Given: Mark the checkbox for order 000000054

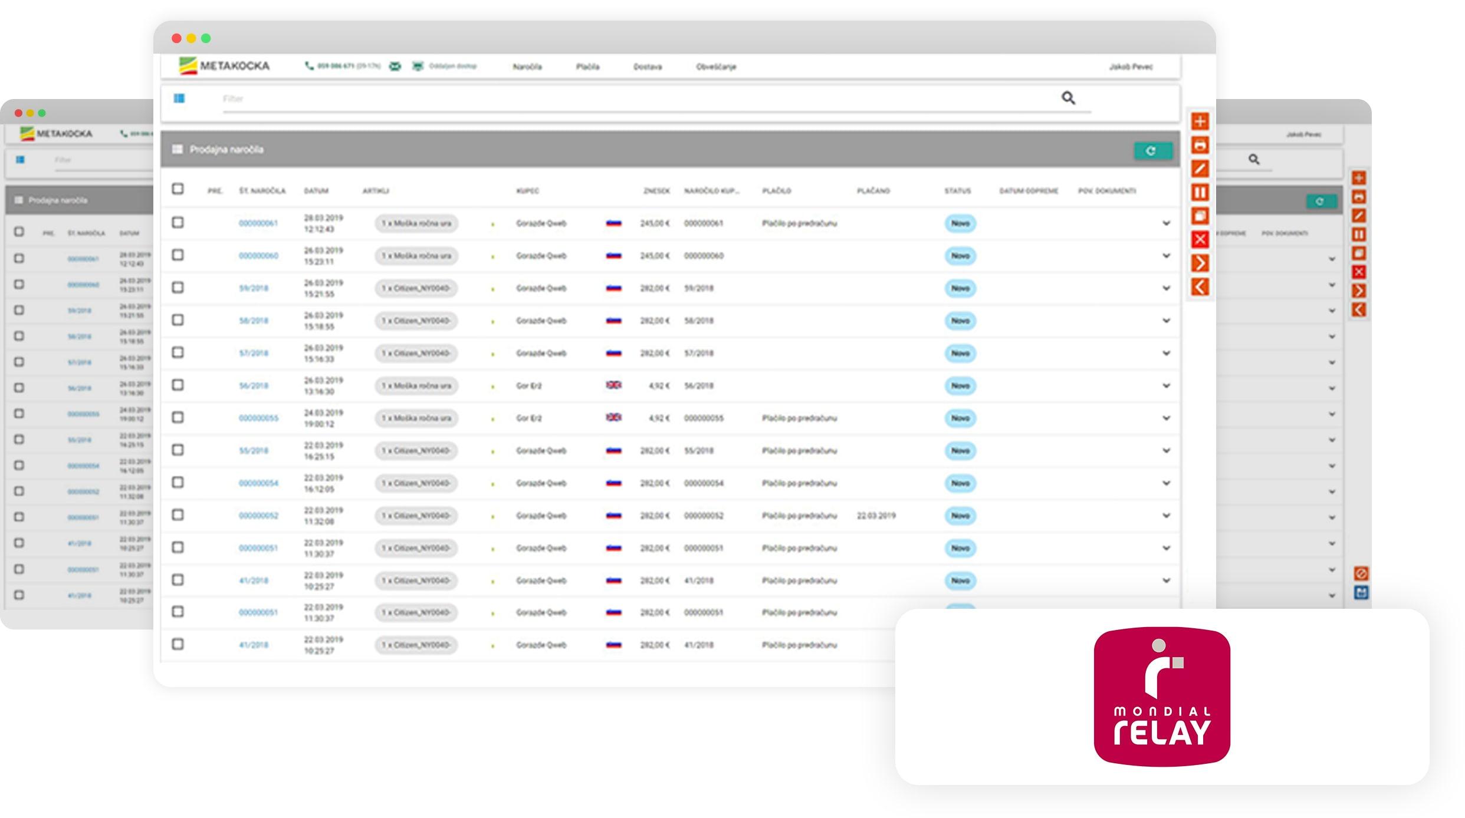Looking at the screenshot, I should [178, 482].
